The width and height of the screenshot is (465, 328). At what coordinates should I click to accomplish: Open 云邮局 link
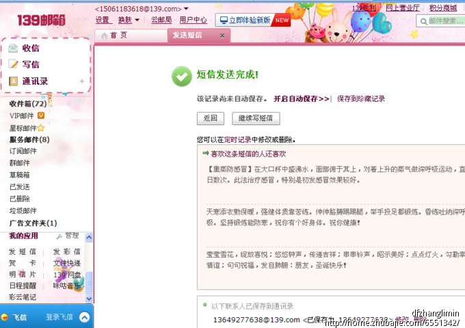161,20
